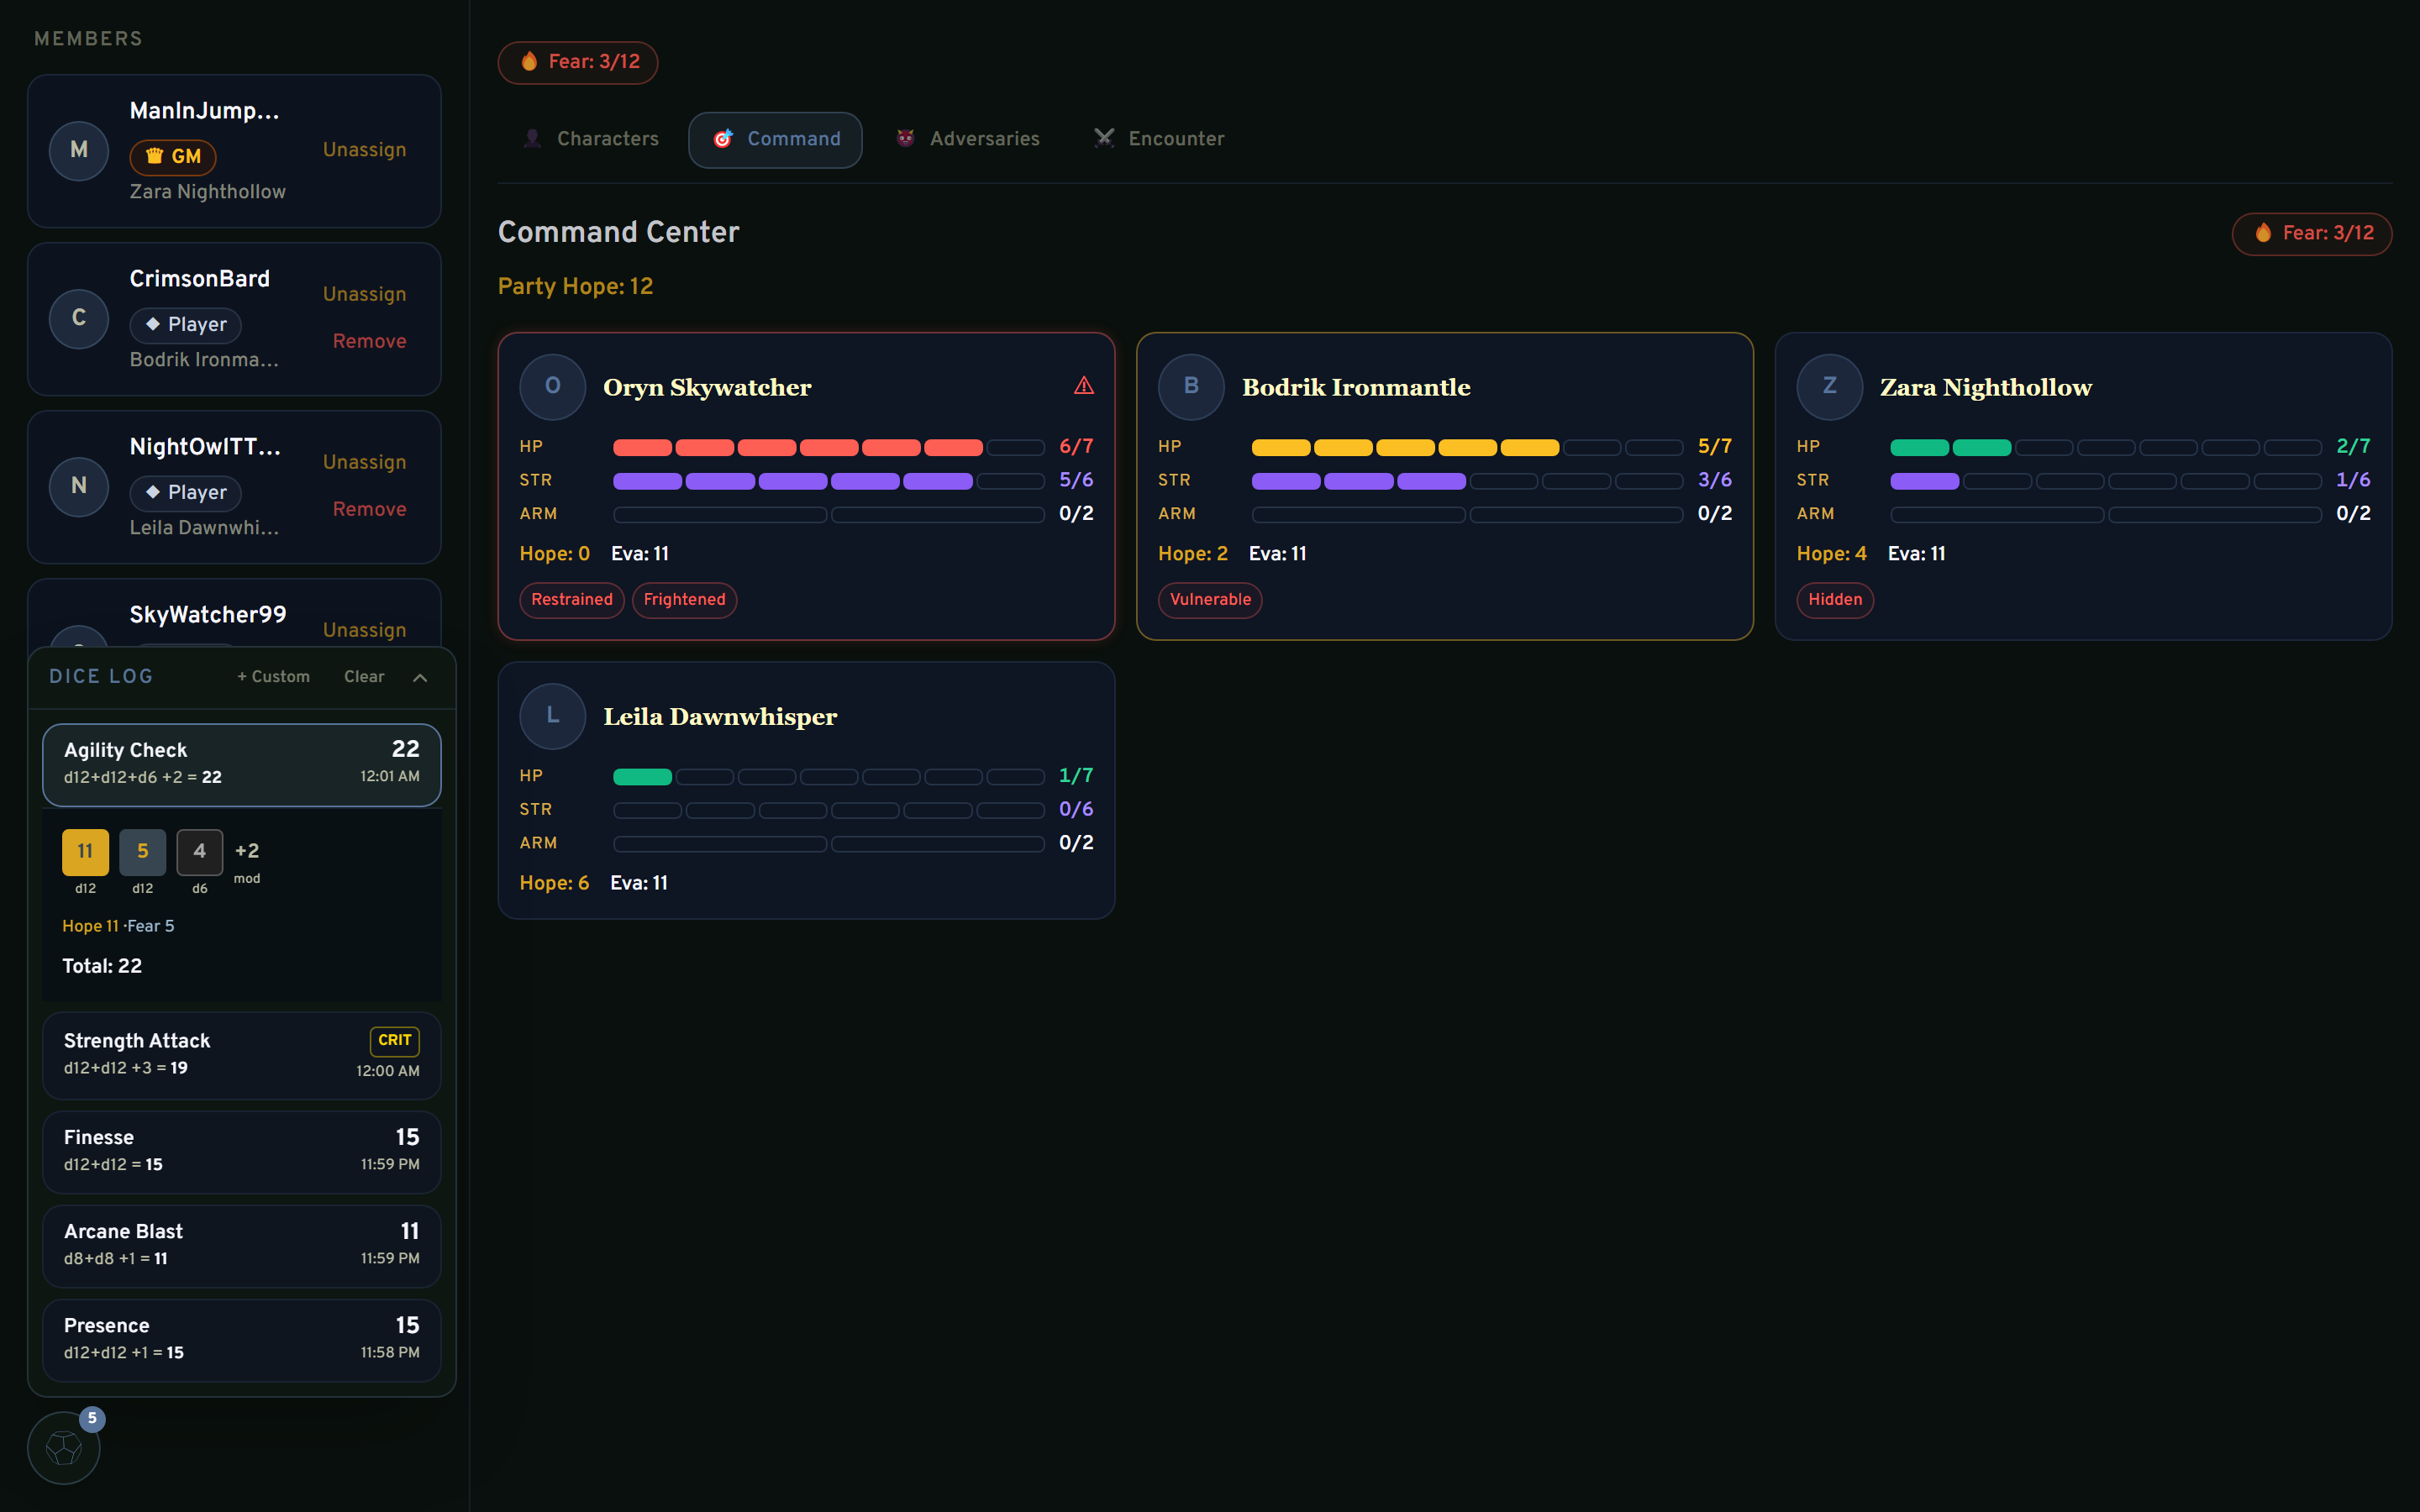
Task: Click the 5 badge on the dice icon
Action: point(92,1417)
